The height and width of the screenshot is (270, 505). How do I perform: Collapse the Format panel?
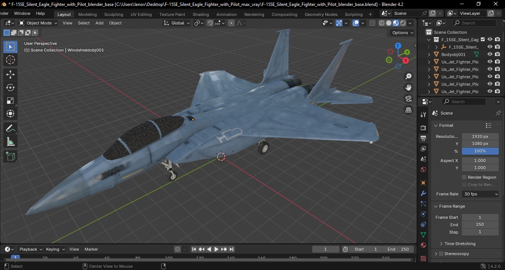pyautogui.click(x=436, y=125)
